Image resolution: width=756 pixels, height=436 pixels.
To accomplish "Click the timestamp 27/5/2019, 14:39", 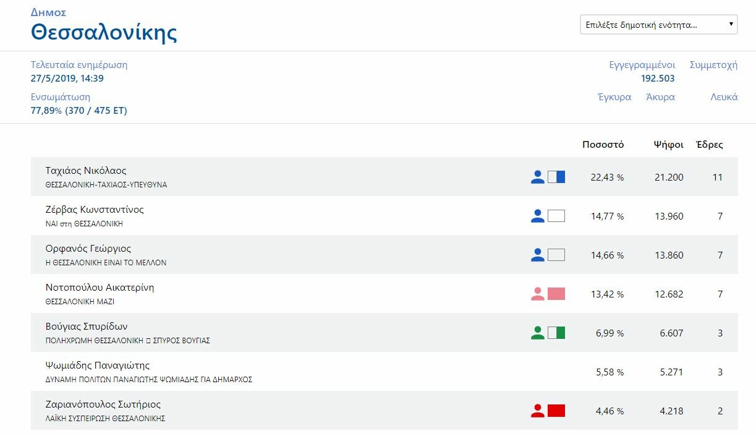I will click(67, 79).
